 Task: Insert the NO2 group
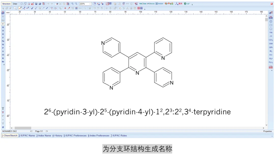(271, 51)
